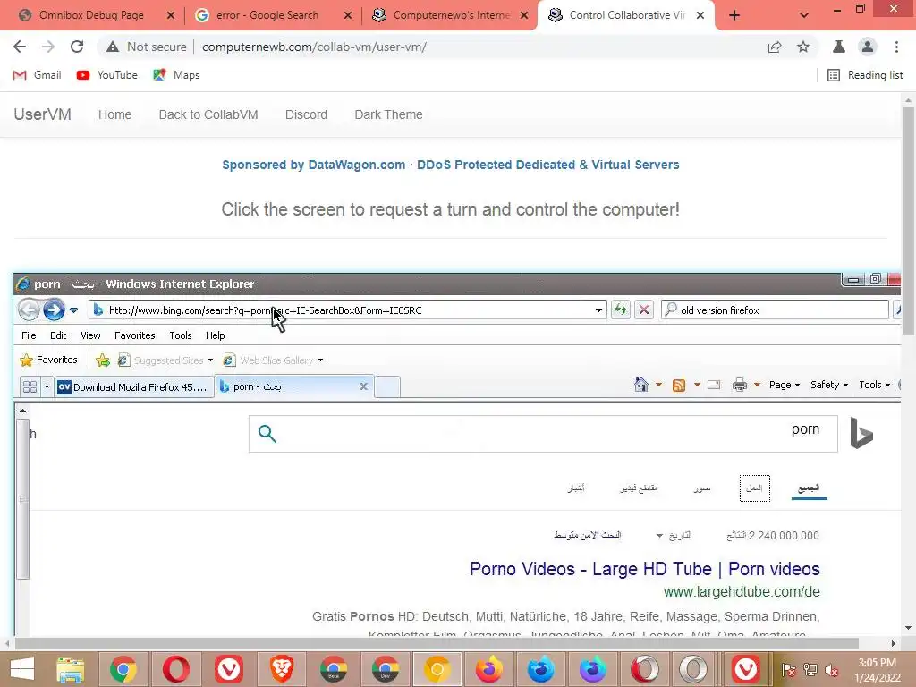Click Sponsored by DataWagon.com link
Viewport: 916px width, 687px height.
tap(451, 165)
